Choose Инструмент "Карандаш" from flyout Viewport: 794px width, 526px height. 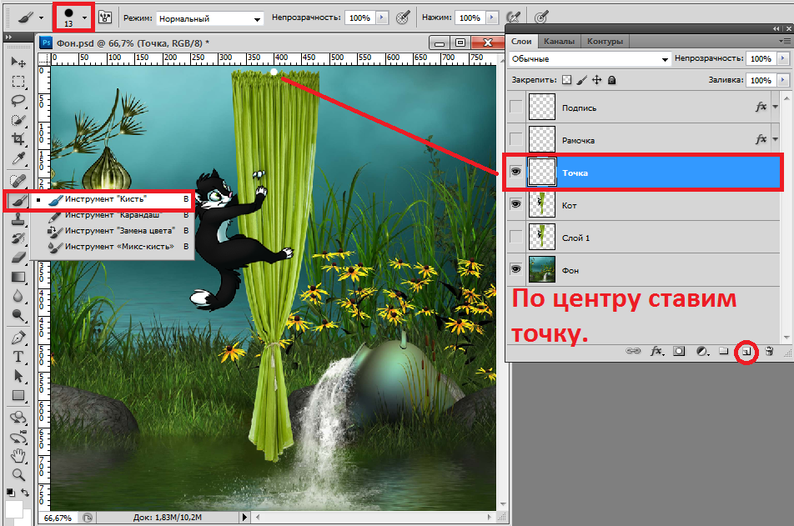(113, 215)
